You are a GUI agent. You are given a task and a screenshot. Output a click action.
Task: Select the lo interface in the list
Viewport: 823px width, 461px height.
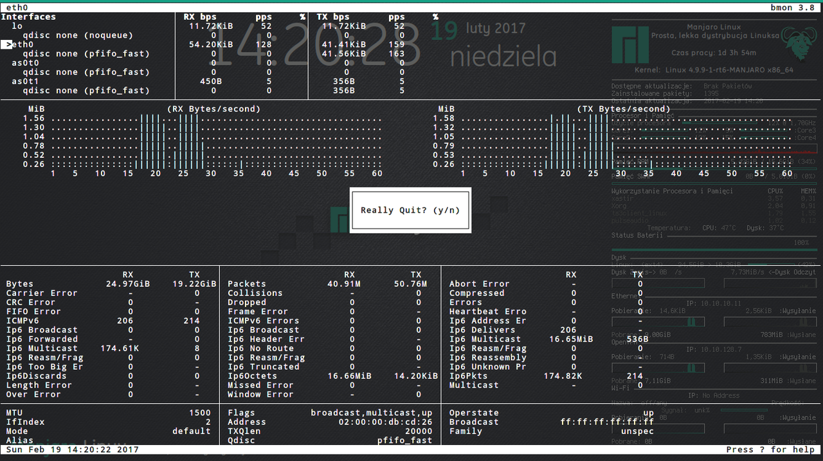[17, 26]
